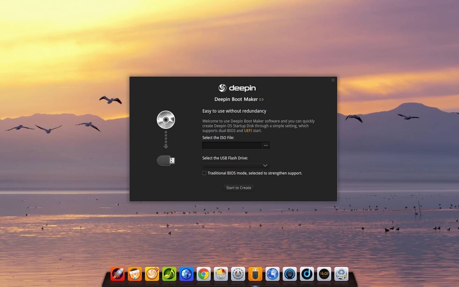Open the blue ring speaker icon in the dock
459x287 pixels.
click(x=290, y=274)
